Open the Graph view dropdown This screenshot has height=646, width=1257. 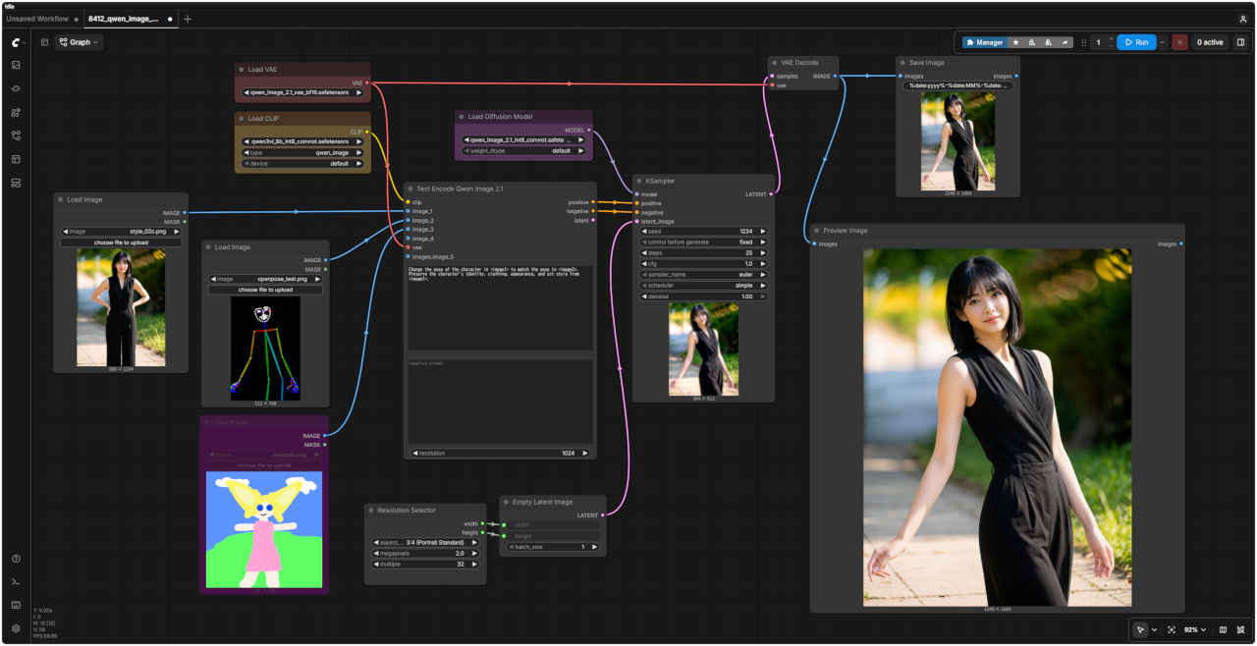pyautogui.click(x=79, y=42)
